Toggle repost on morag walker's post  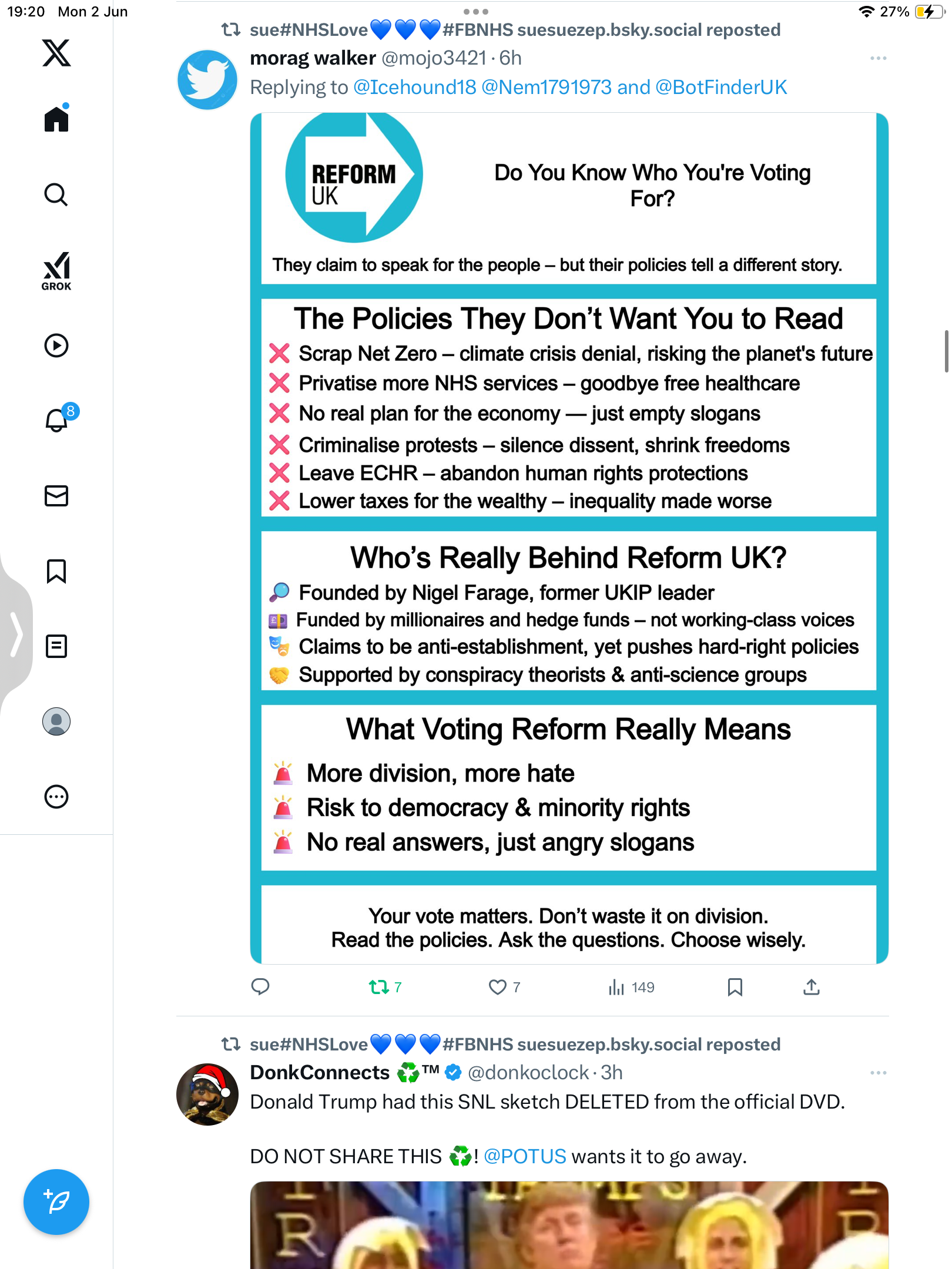tap(386, 987)
